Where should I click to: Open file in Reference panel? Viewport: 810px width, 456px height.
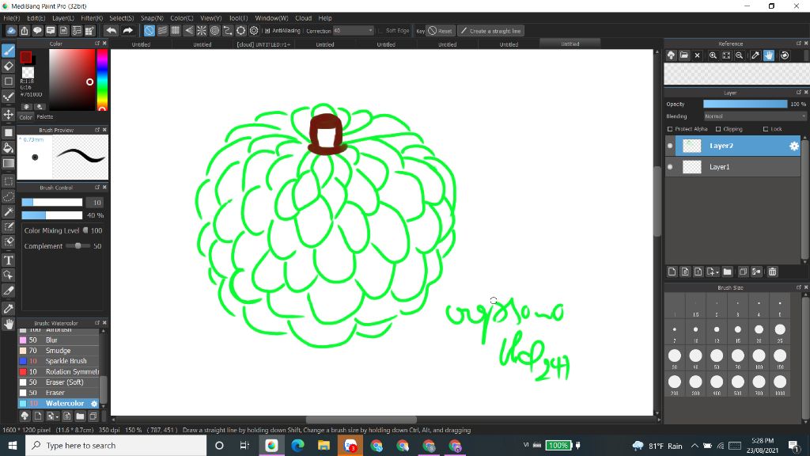pos(684,55)
